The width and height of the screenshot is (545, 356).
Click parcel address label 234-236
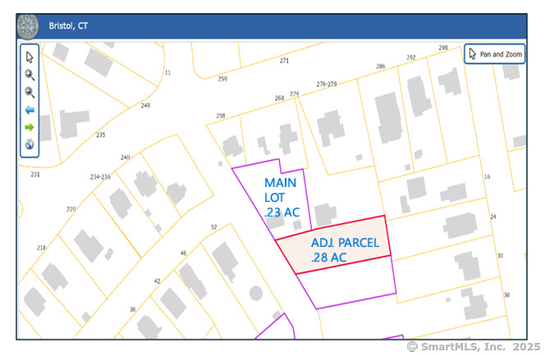100,176
